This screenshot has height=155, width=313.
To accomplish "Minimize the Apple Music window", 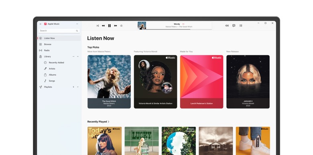I will (258, 23).
